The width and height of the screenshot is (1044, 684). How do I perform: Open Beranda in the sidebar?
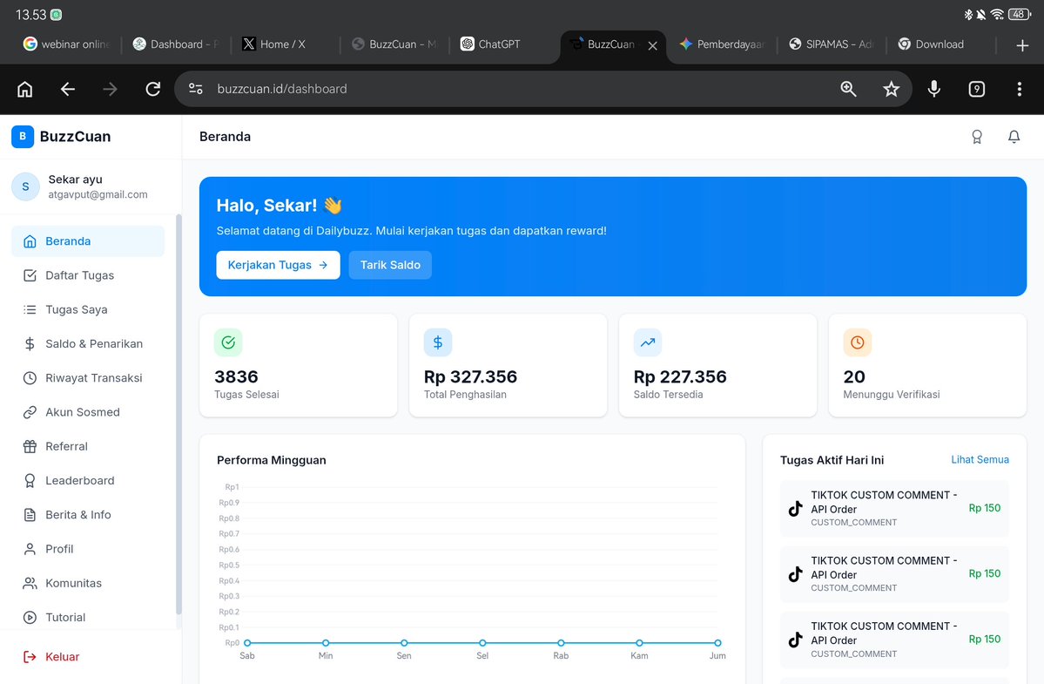pyautogui.click(x=88, y=241)
